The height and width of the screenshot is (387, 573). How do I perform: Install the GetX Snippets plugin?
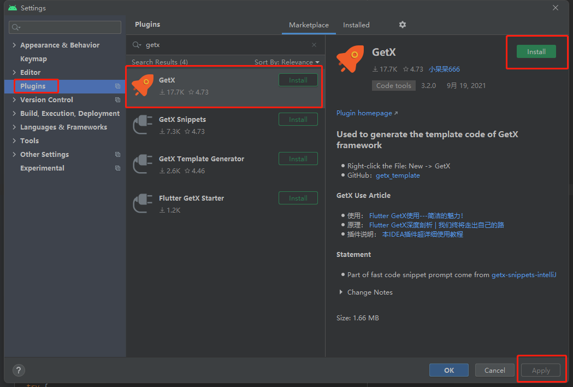pyautogui.click(x=298, y=120)
